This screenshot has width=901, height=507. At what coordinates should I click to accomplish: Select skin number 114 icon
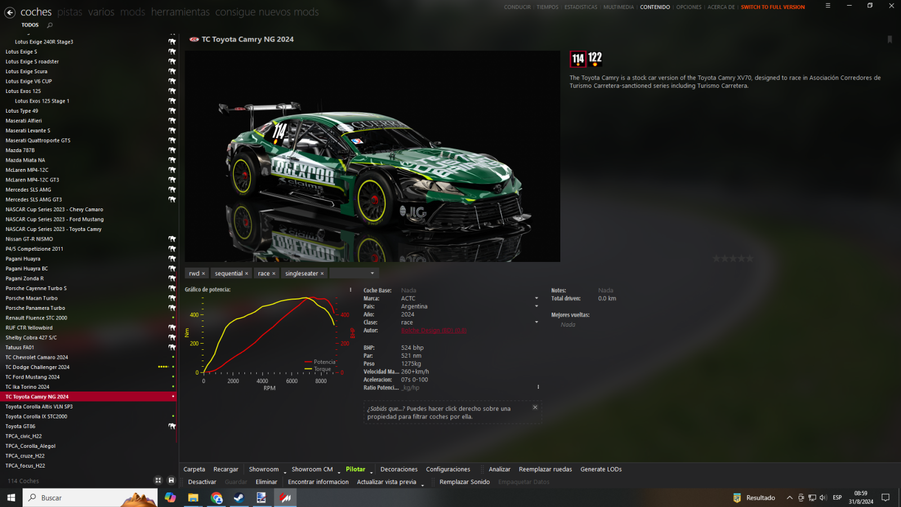coord(578,59)
